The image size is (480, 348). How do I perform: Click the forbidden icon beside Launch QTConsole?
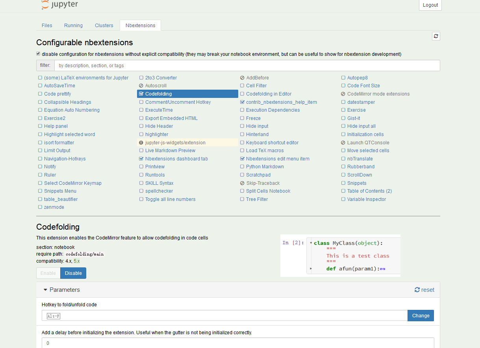[343, 143]
